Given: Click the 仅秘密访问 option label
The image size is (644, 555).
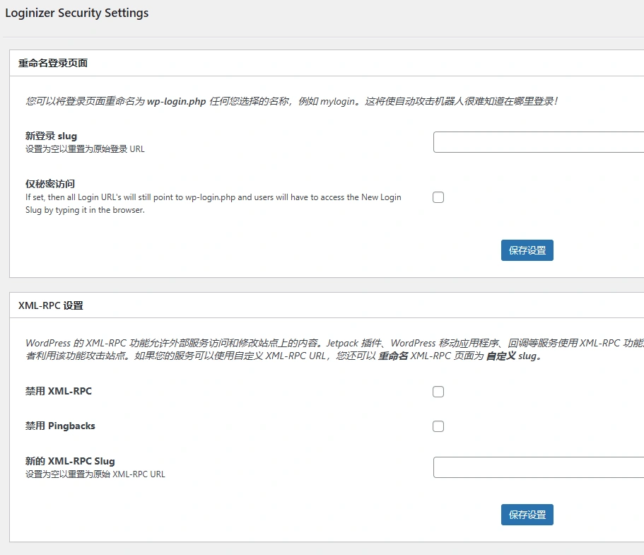Looking at the screenshot, I should [50, 184].
